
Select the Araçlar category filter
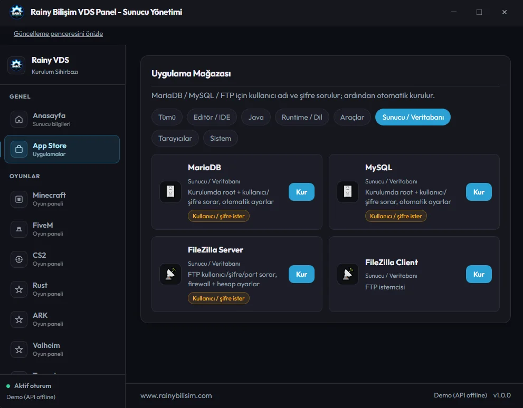[352, 117]
